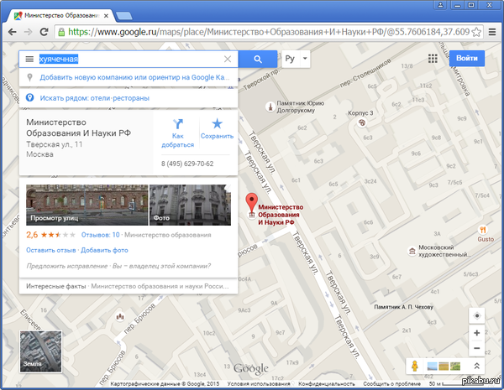Open Google Maps side menu icon
The image size is (504, 390).
coord(29,59)
